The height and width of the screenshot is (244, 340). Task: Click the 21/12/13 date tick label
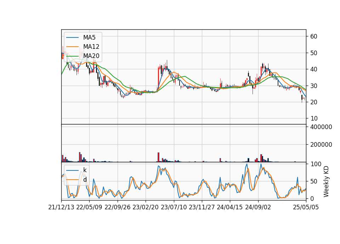pyautogui.click(x=61, y=207)
